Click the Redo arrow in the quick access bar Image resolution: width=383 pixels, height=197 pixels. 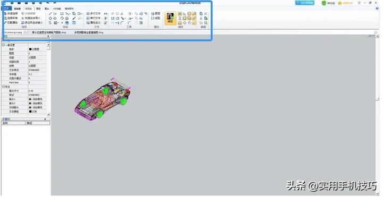[x=54, y=3]
